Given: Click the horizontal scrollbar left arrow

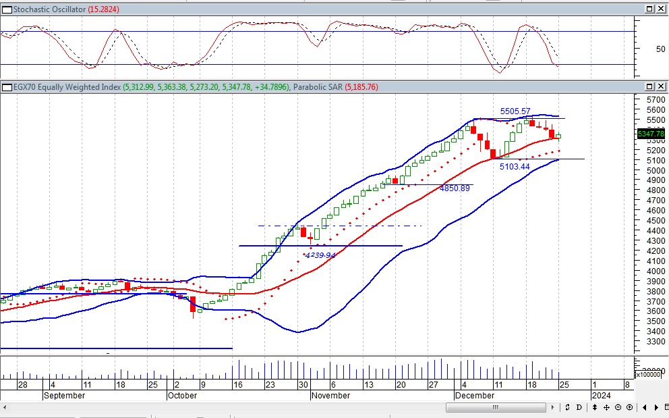Looking at the screenshot, I should pos(5,407).
